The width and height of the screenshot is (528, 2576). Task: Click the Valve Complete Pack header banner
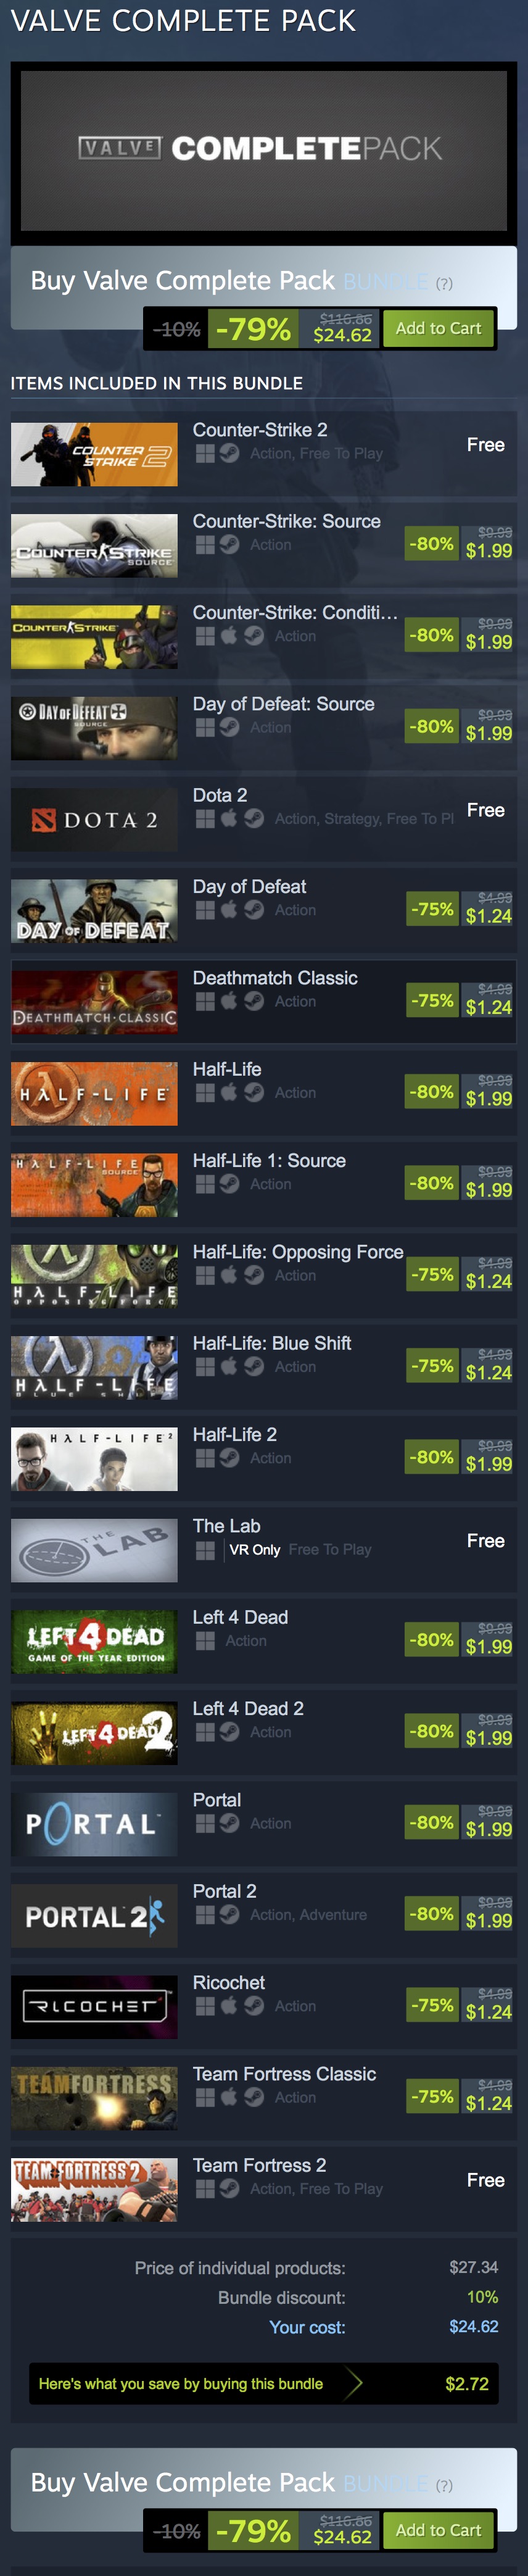tap(264, 148)
